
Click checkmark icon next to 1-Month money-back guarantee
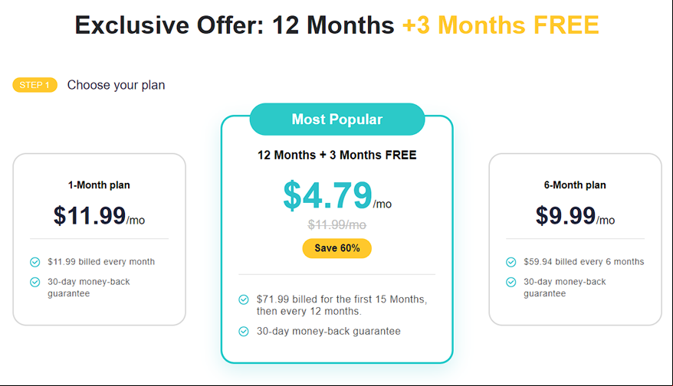[x=34, y=282]
